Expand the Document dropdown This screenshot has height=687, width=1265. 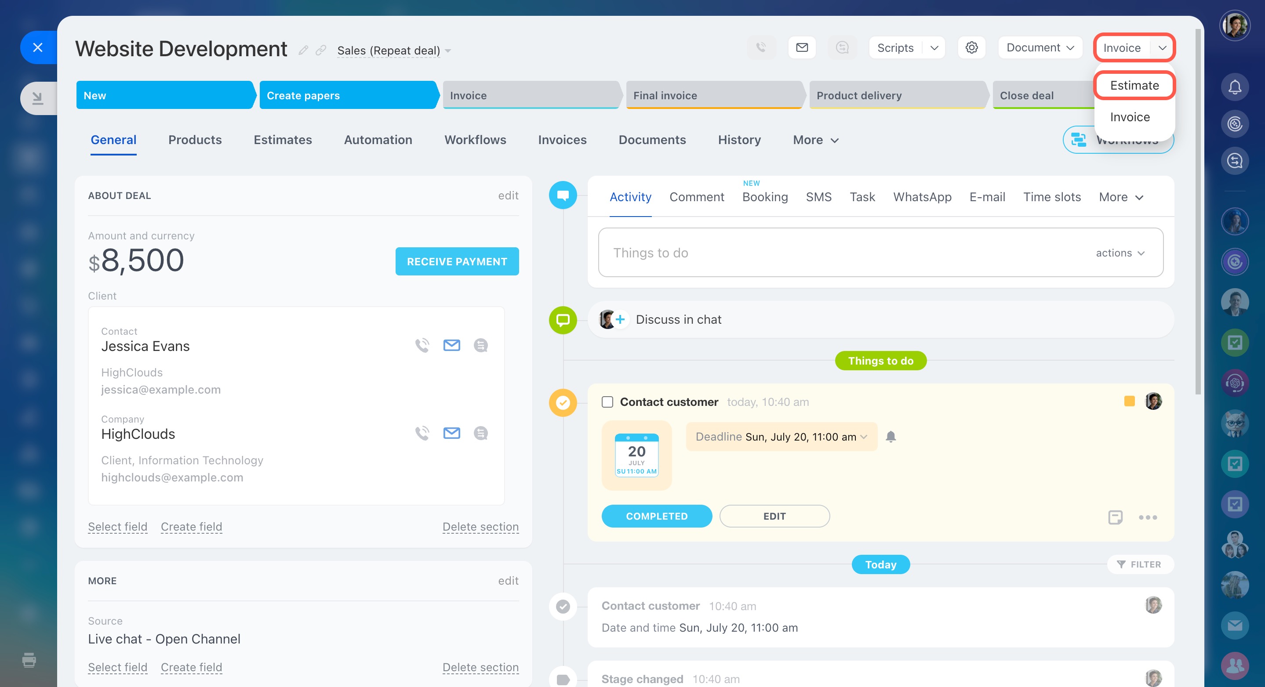click(x=1040, y=47)
